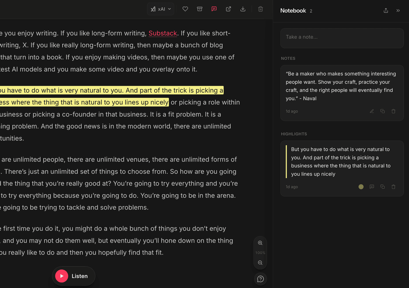Copy the Naval quote note

pyautogui.click(x=383, y=111)
